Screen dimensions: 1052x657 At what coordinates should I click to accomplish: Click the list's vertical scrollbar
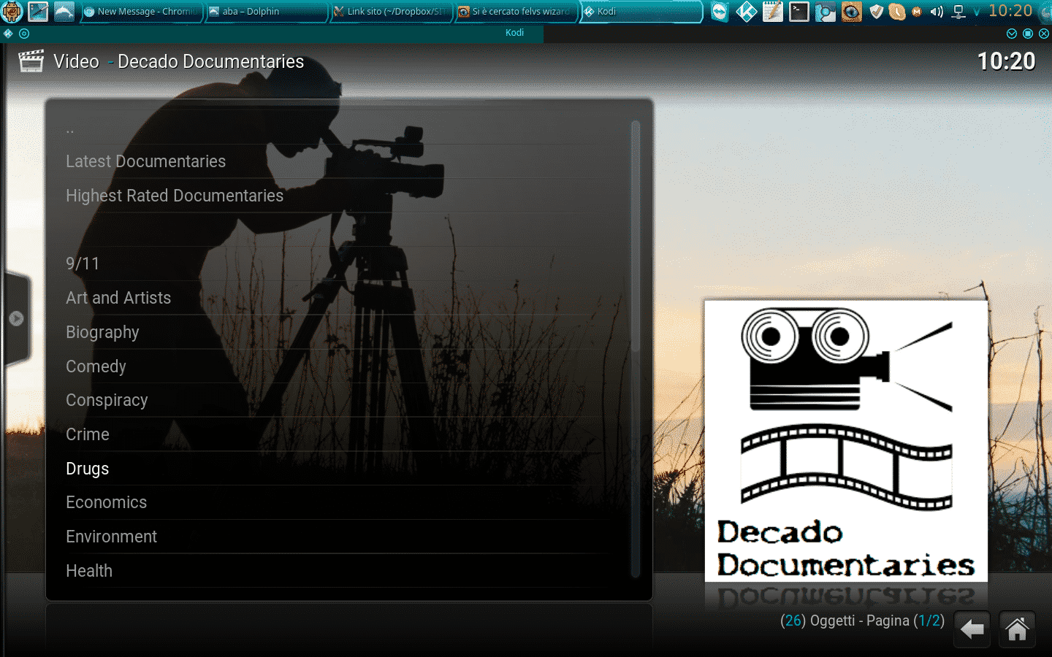tap(636, 349)
